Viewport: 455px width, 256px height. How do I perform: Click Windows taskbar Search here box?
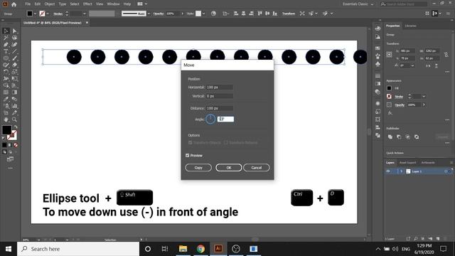(x=78, y=249)
